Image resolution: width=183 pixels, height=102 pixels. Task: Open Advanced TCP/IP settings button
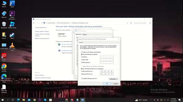113,79
